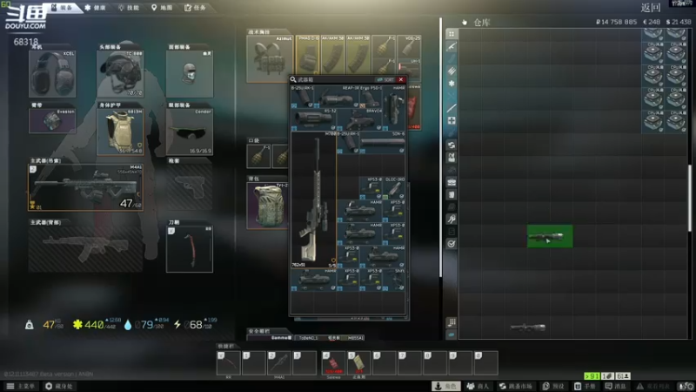Screen dimensions: 696x392
Task: Filter stash by melee knife icon
Action: pos(452,108)
